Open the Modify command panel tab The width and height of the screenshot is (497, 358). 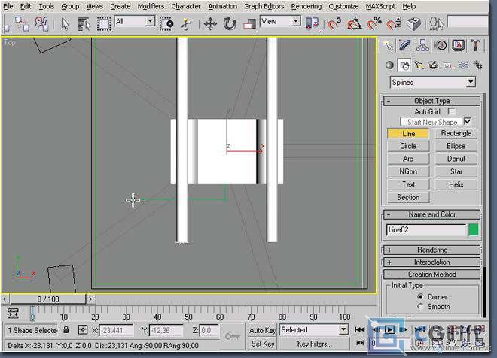point(405,46)
